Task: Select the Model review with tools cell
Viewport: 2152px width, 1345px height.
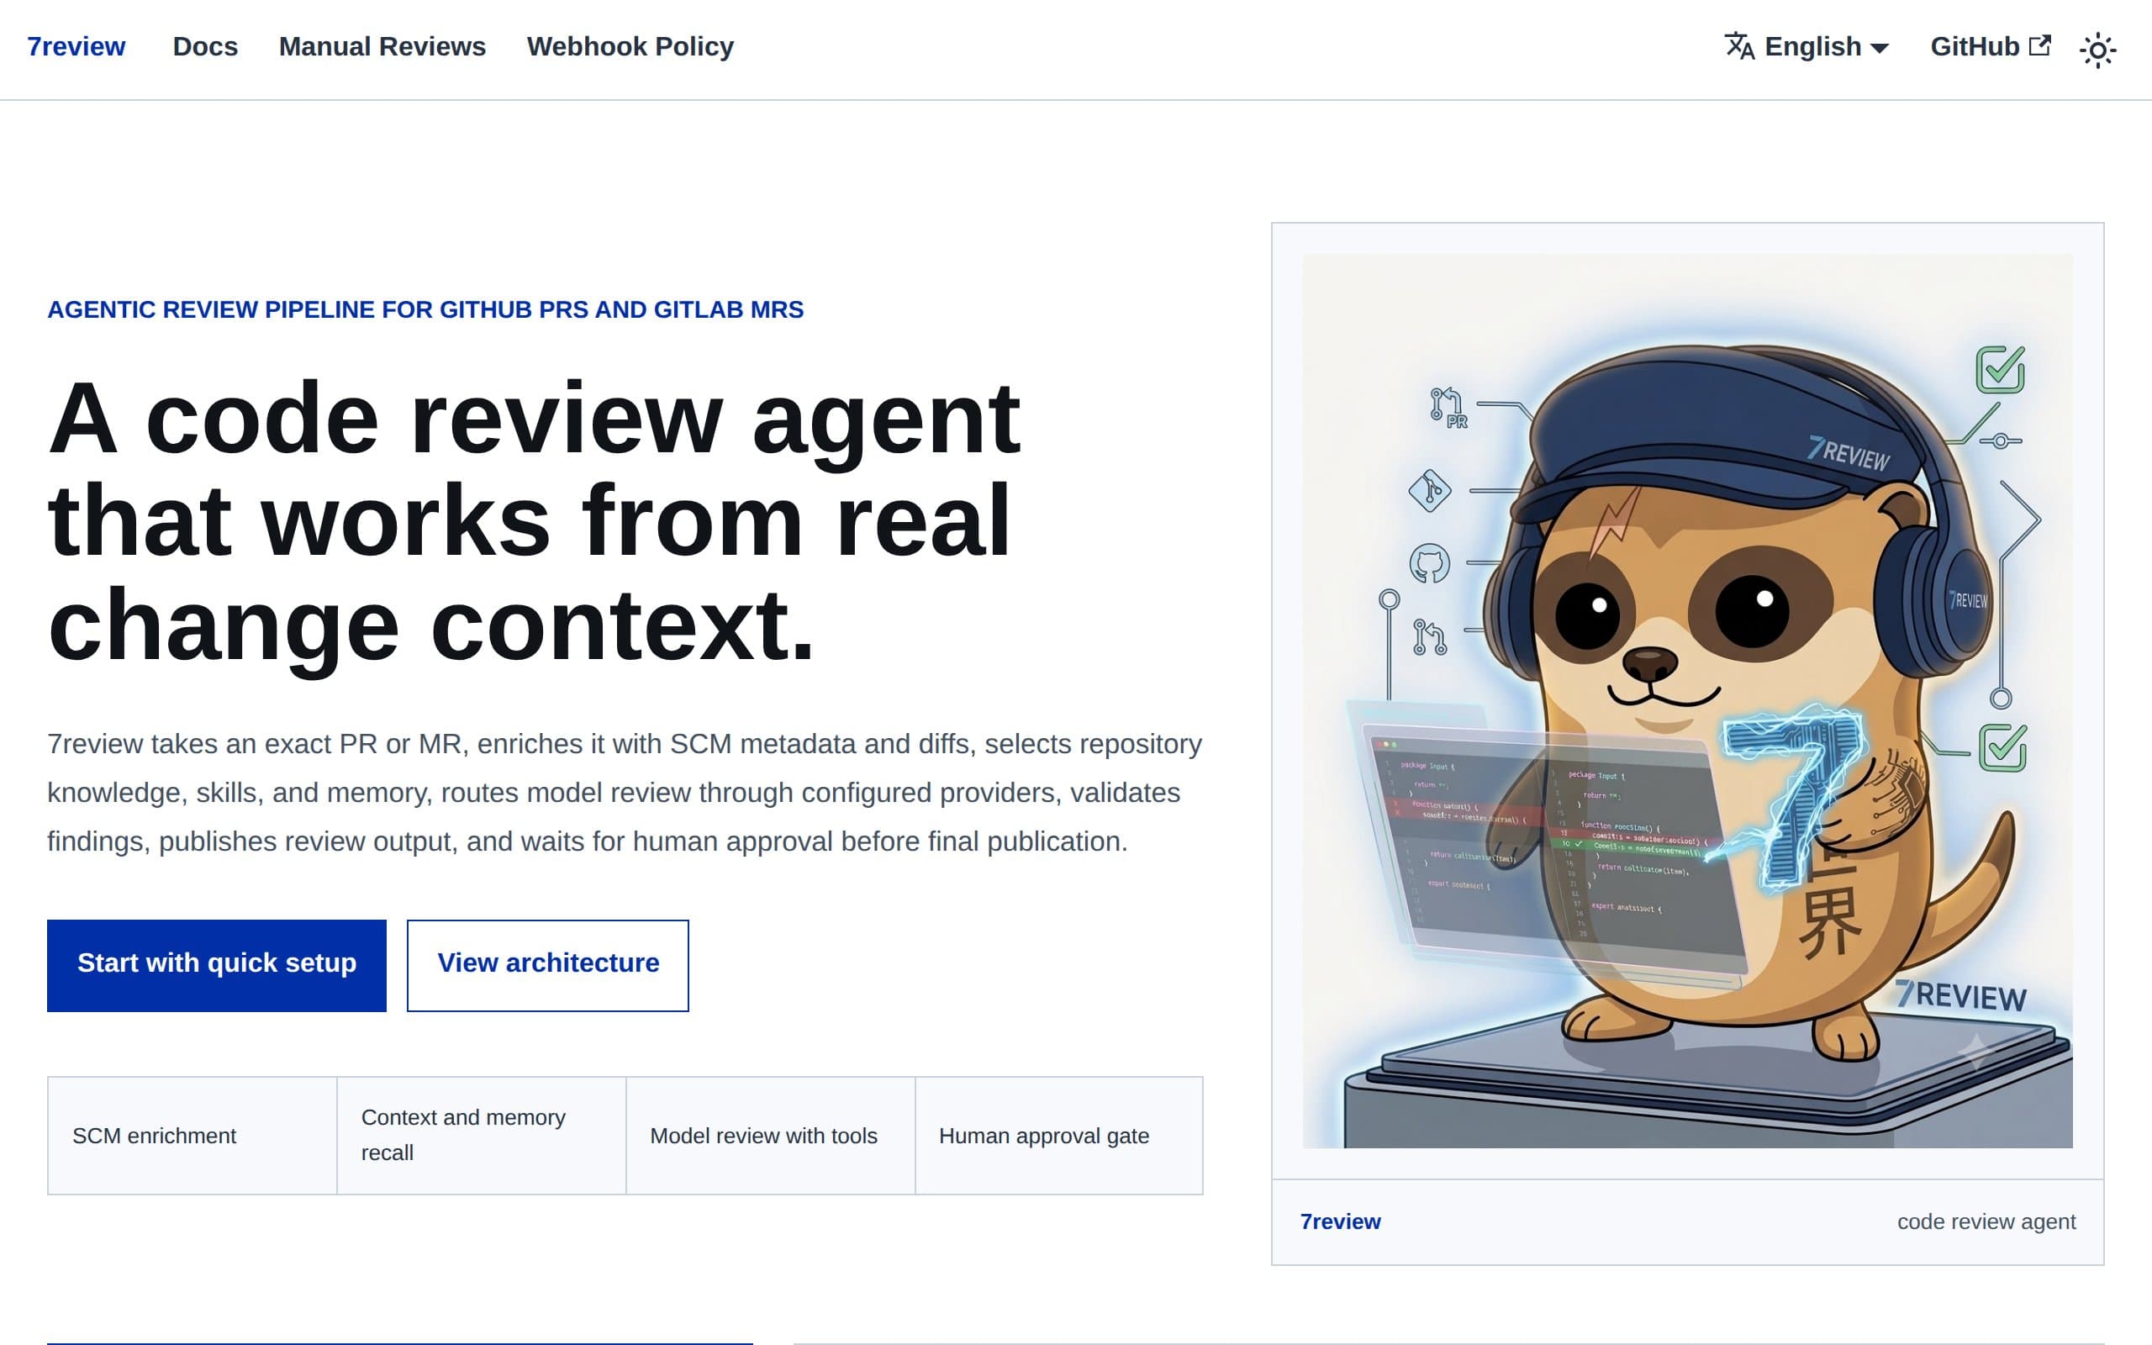Action: click(770, 1135)
